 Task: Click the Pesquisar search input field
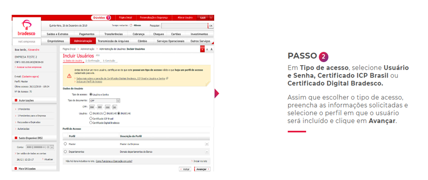(x=184, y=26)
